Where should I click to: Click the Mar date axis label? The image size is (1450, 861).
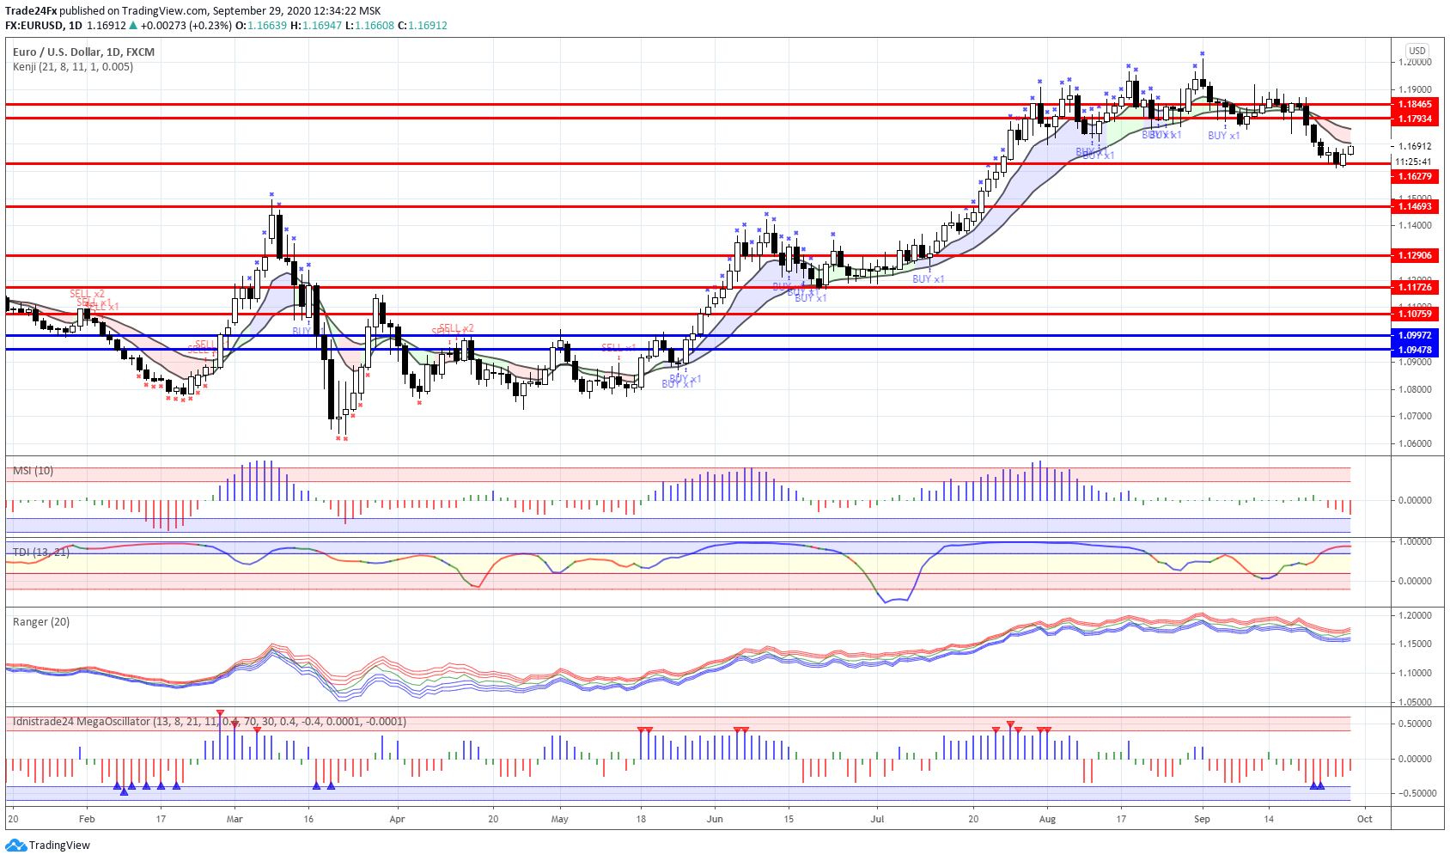[x=235, y=819]
